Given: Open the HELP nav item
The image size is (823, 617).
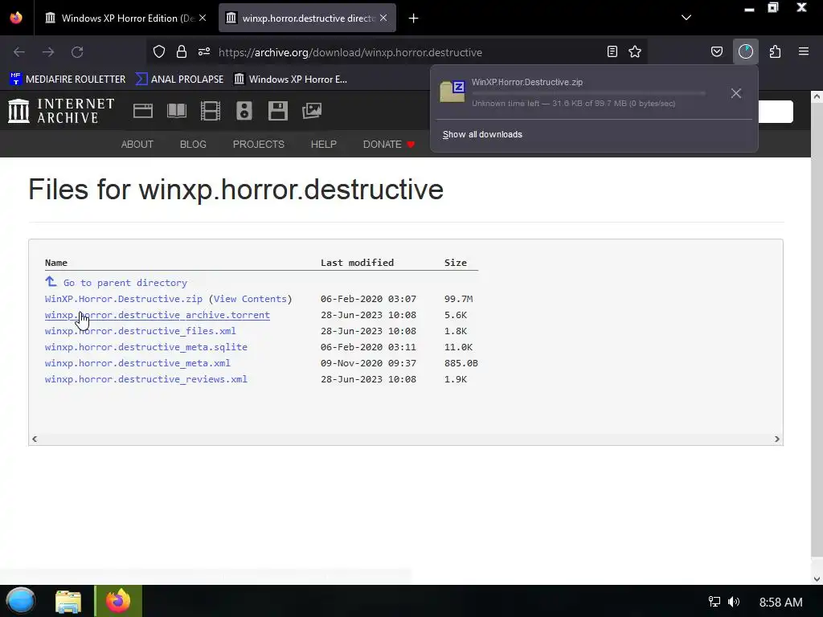Looking at the screenshot, I should pyautogui.click(x=323, y=145).
